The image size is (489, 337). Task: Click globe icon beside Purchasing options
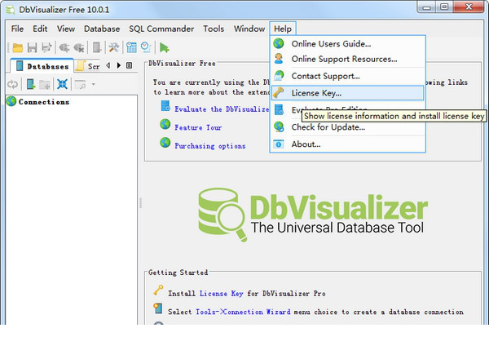[165, 143]
